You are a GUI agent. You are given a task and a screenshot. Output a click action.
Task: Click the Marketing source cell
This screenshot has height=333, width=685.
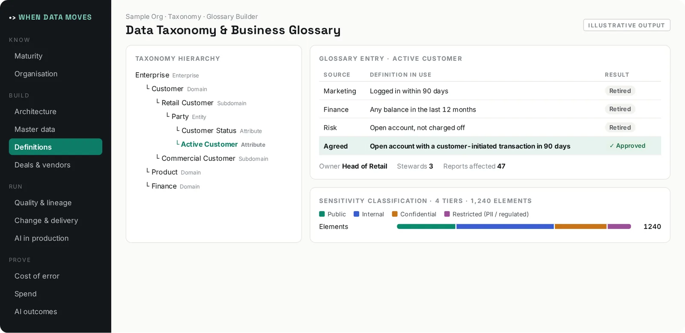point(340,91)
